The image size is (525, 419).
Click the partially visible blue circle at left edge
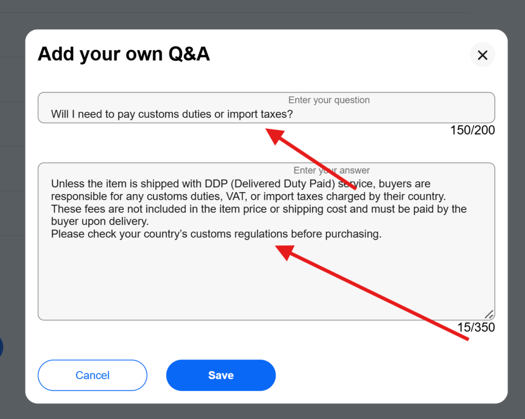pos(1,347)
